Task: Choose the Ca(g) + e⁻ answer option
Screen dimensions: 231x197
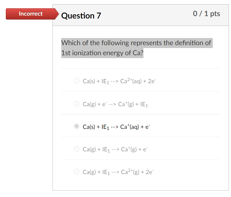Action: pyautogui.click(x=76, y=104)
